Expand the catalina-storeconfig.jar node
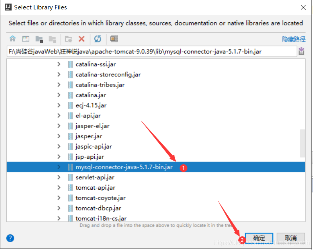Viewport: 313px width, 250px height. point(59,74)
